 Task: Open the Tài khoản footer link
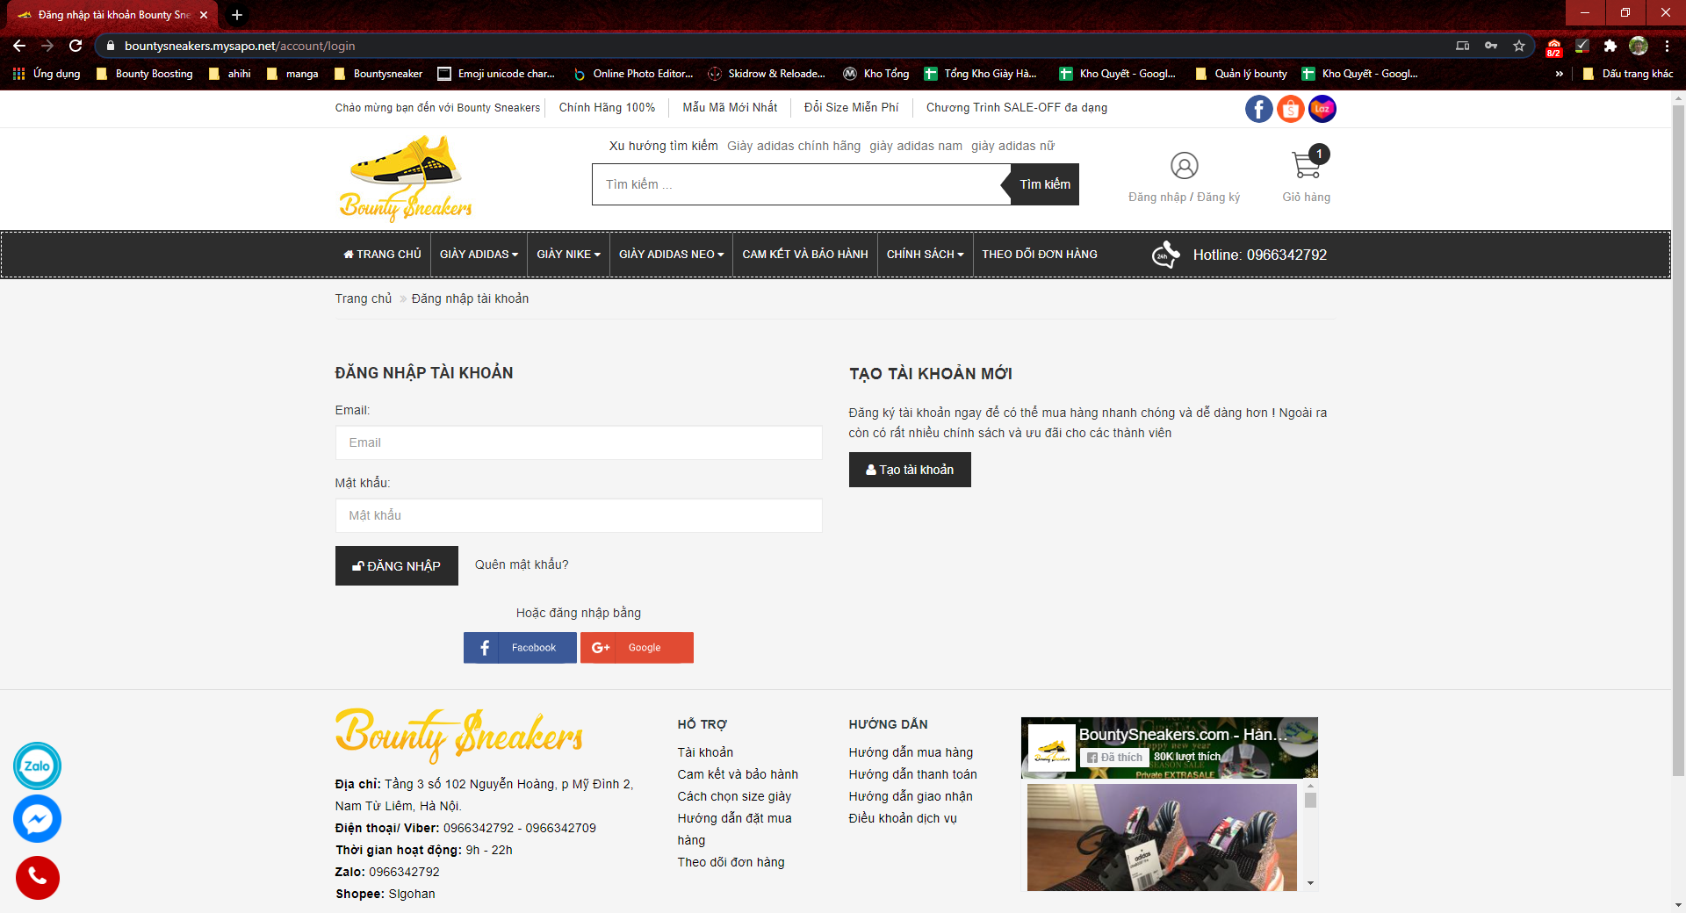(705, 752)
